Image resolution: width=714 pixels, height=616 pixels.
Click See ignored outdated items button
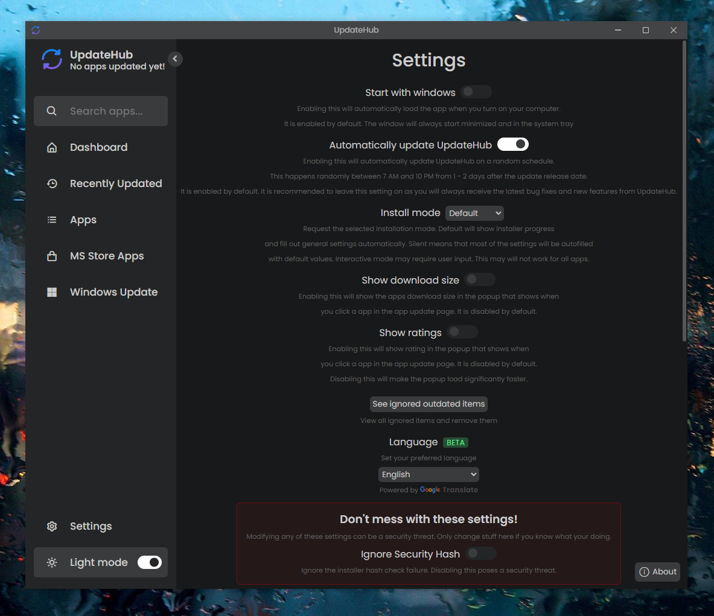(x=429, y=404)
